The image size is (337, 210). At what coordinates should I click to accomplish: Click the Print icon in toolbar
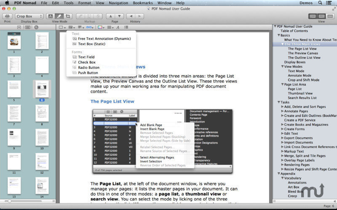[7, 16]
